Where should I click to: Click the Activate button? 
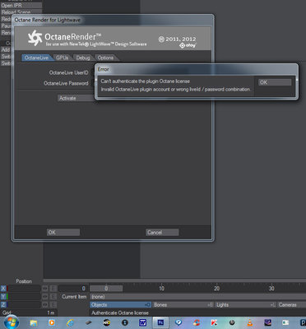click(x=76, y=98)
